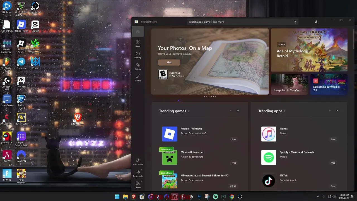This screenshot has width=357, height=201.
Task: Select the DeskFX Audio Effects desktop icon
Action: (7, 46)
